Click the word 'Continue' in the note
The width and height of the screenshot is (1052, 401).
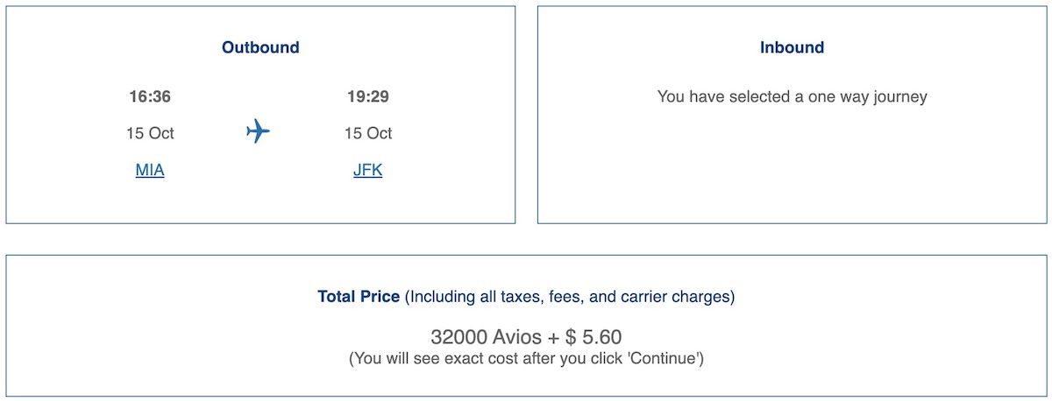(667, 358)
